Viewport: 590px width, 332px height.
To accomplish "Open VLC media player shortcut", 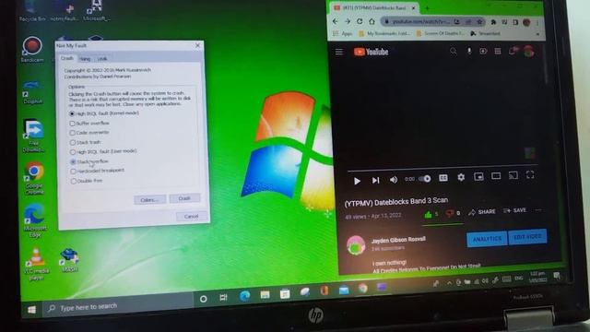I will coord(36,265).
